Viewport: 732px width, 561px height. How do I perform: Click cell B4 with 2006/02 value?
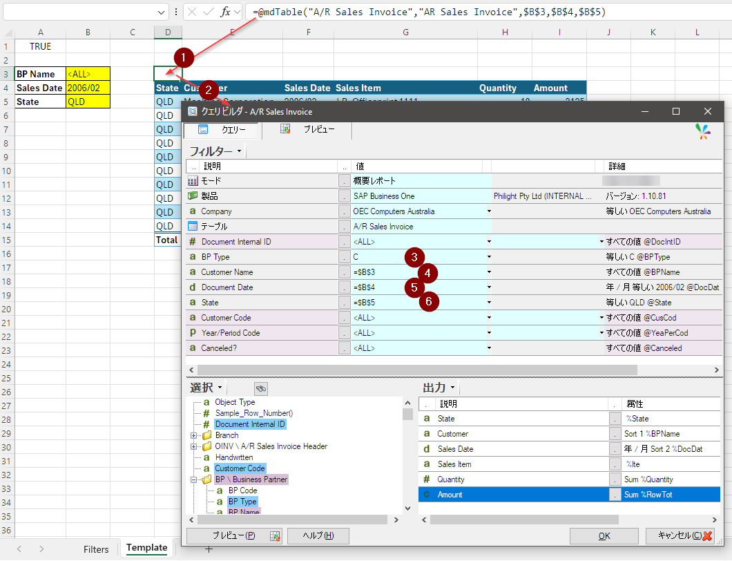(88, 88)
